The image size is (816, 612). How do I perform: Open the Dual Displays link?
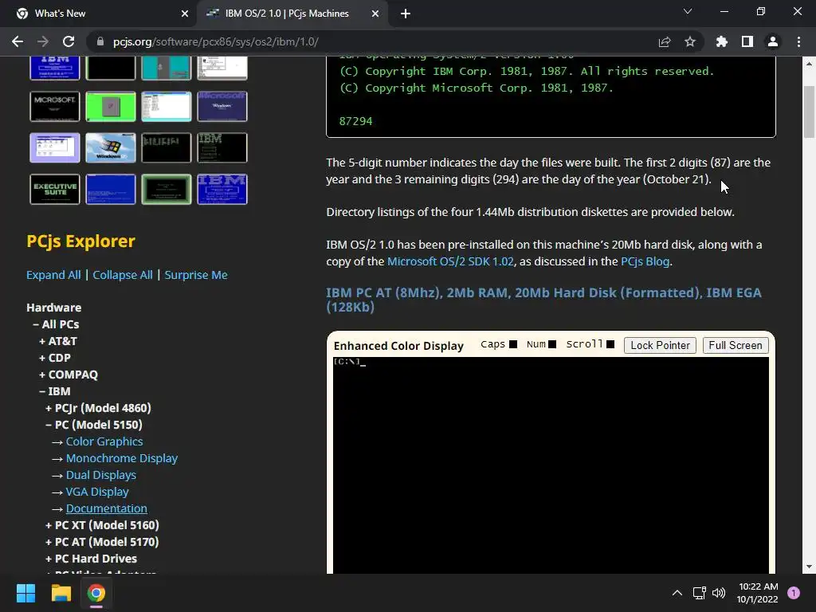101,475
